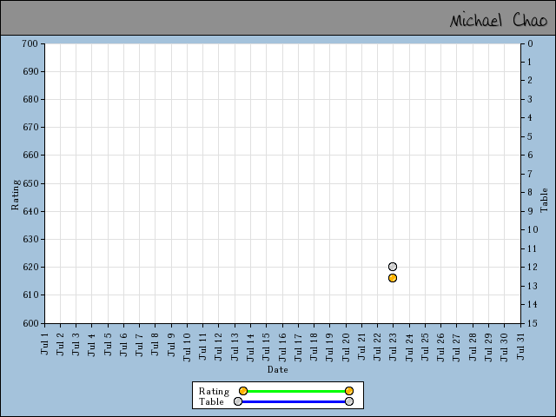Click the orange Rating data point on Jul 23
556x417 pixels.
click(x=392, y=278)
